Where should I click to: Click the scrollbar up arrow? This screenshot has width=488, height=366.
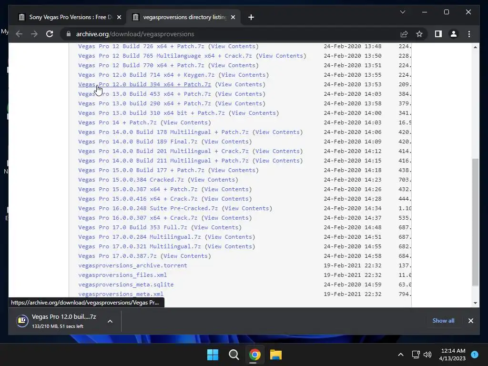475,47
